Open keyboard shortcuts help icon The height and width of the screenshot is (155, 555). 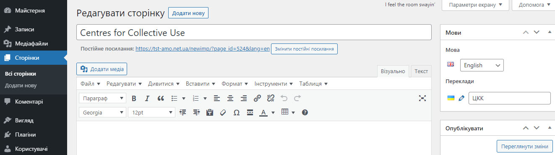[305, 112]
